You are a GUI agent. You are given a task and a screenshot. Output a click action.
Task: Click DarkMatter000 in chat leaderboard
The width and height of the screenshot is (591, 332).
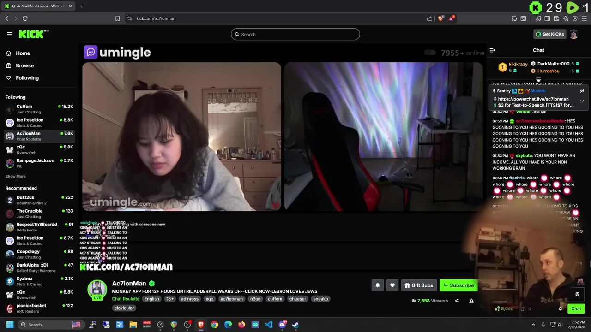pyautogui.click(x=553, y=64)
